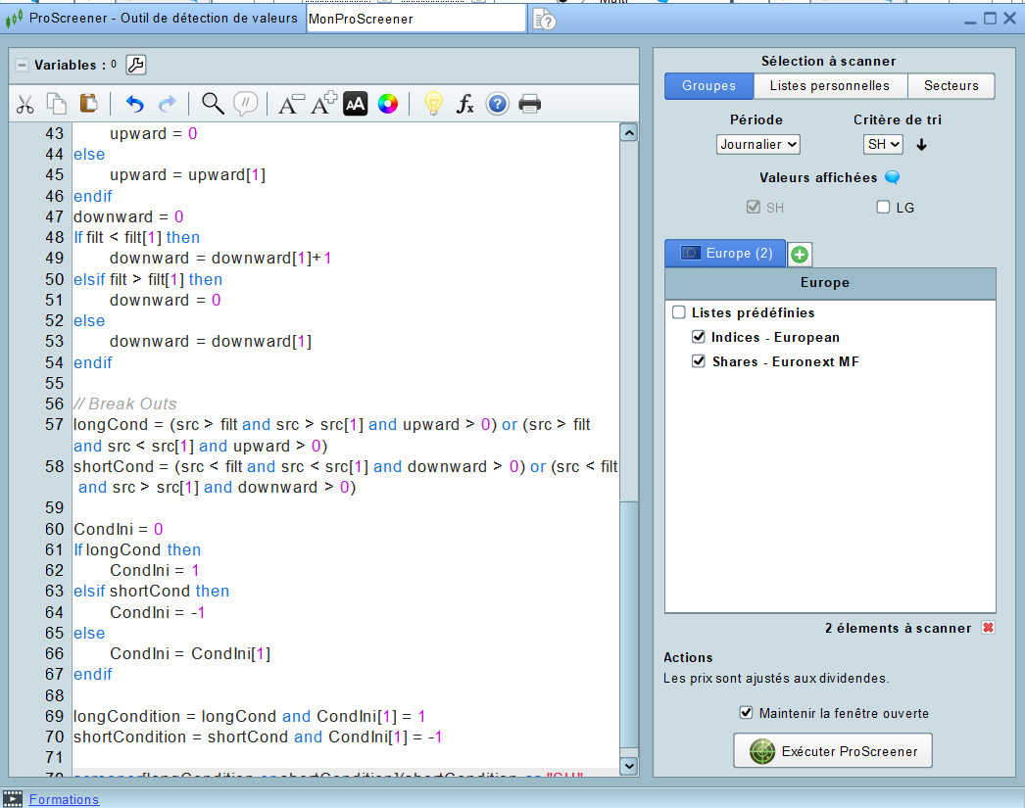Switch to the Secteurs tab
This screenshot has height=808, width=1025.
(x=952, y=85)
